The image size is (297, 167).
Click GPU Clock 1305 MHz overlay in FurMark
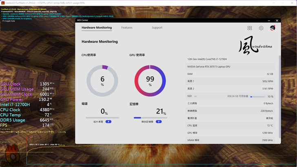click(x=27, y=84)
